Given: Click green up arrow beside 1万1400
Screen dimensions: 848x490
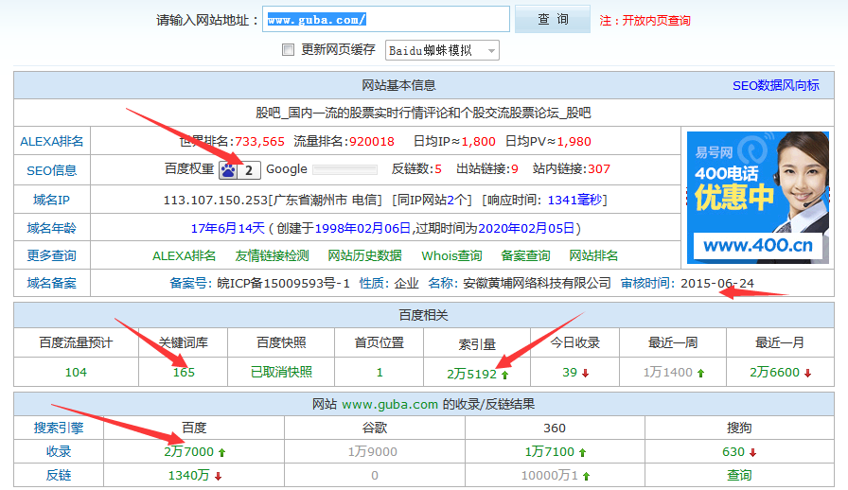Looking at the screenshot, I should pos(701,374).
